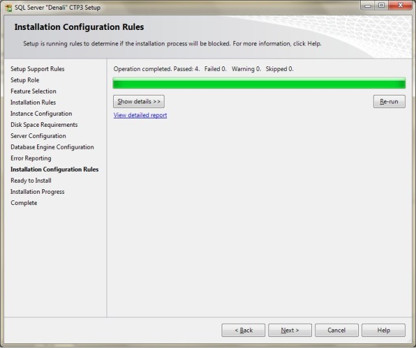Click the SQL Server setup title bar icon
The image size is (416, 348).
click(x=8, y=7)
